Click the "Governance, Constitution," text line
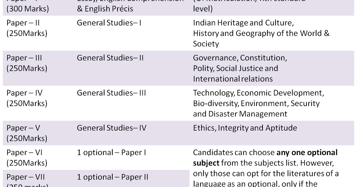Image resolution: width=357 pixels, height=187 pixels. click(x=240, y=58)
